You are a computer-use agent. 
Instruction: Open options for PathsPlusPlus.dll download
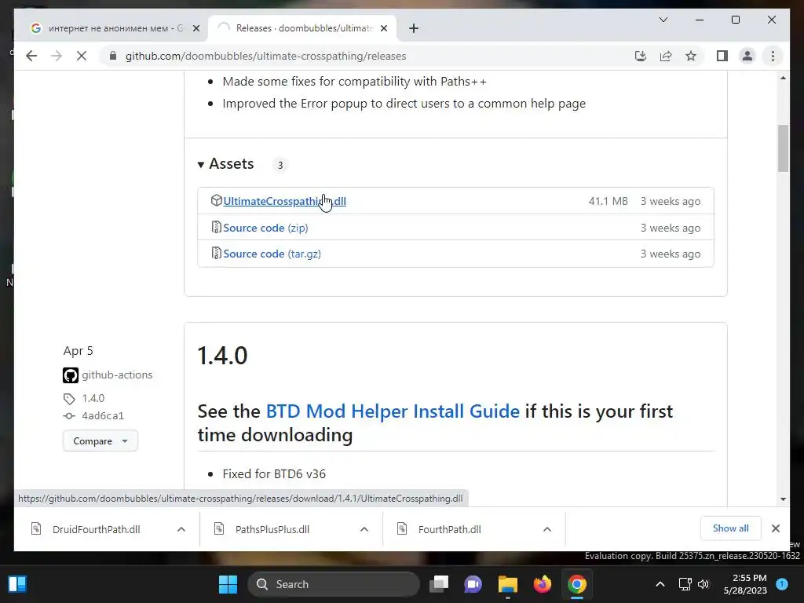(x=364, y=529)
